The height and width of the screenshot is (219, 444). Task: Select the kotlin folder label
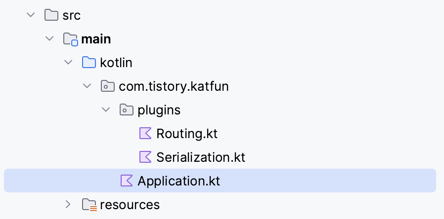click(116, 63)
